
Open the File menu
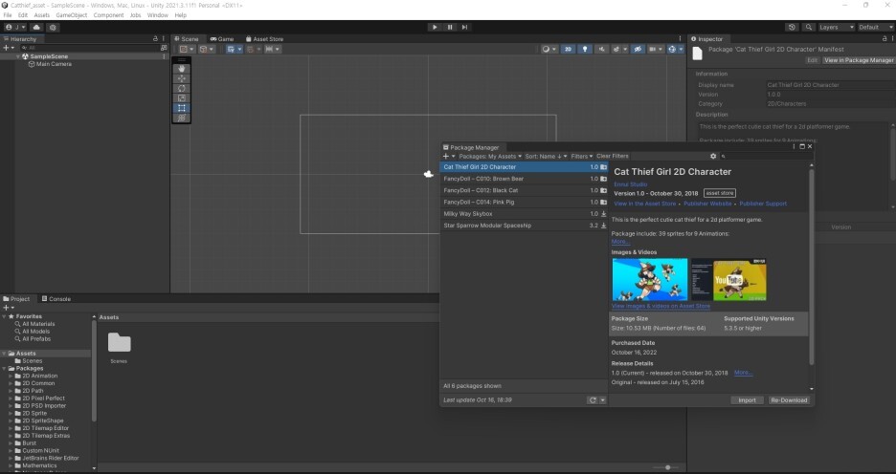[8, 15]
